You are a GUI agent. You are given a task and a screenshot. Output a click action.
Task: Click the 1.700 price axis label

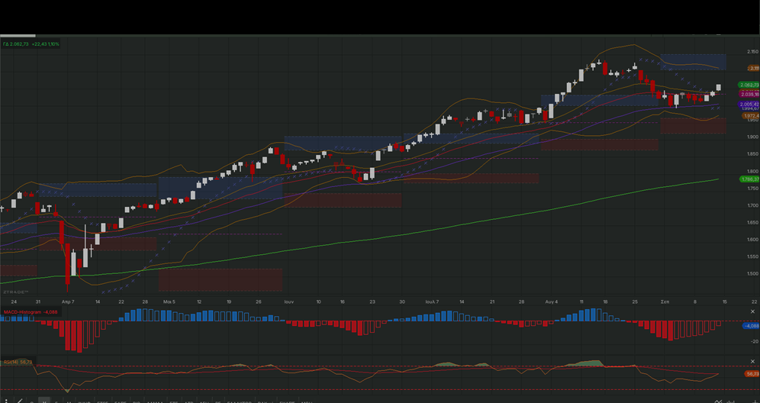click(752, 205)
